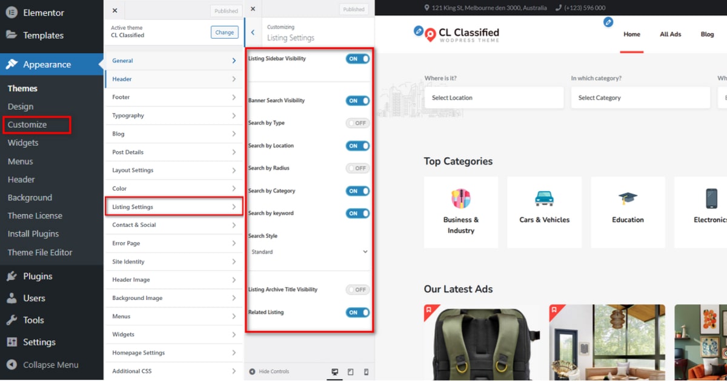Image resolution: width=727 pixels, height=381 pixels.
Task: Toggle Related Listing switch
Action: coord(357,313)
